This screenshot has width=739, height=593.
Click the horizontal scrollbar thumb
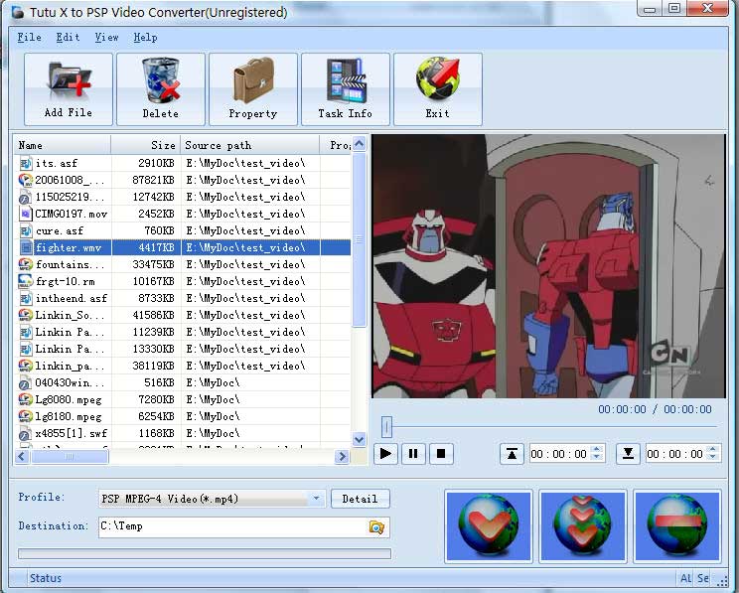click(x=70, y=456)
